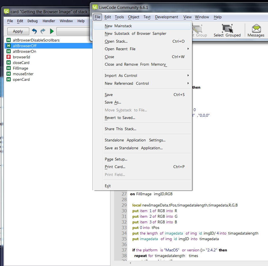
Task: Open the Handler menu in script editor
Action: pyautogui.click(x=49, y=21)
